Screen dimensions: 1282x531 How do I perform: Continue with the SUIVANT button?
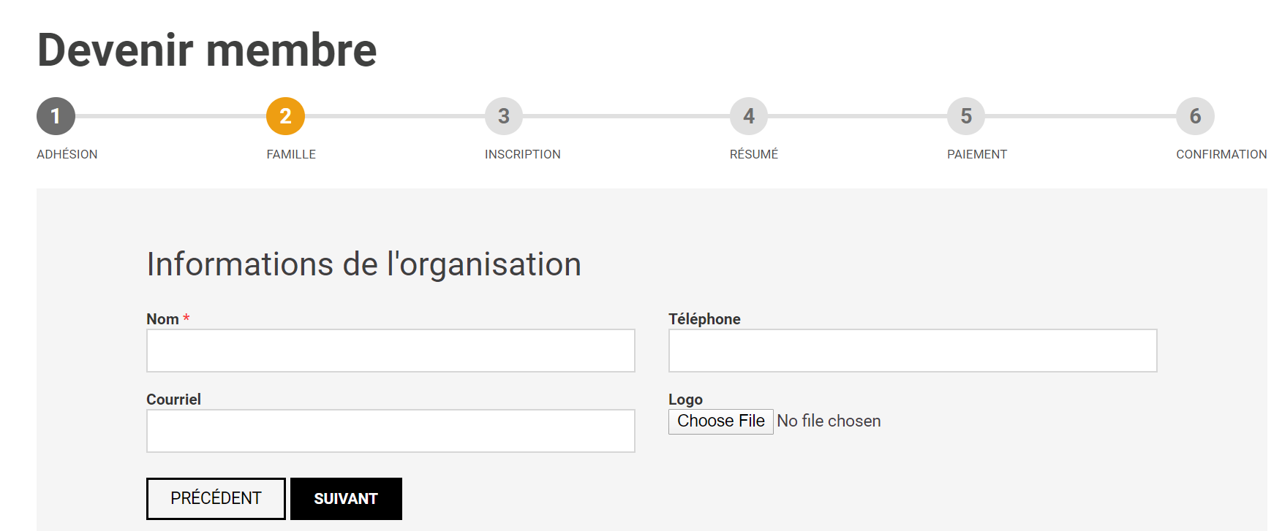(346, 499)
